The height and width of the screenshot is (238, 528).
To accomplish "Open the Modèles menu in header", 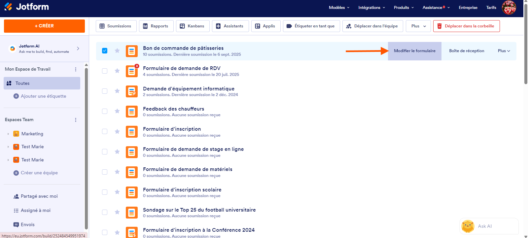I will point(339,8).
